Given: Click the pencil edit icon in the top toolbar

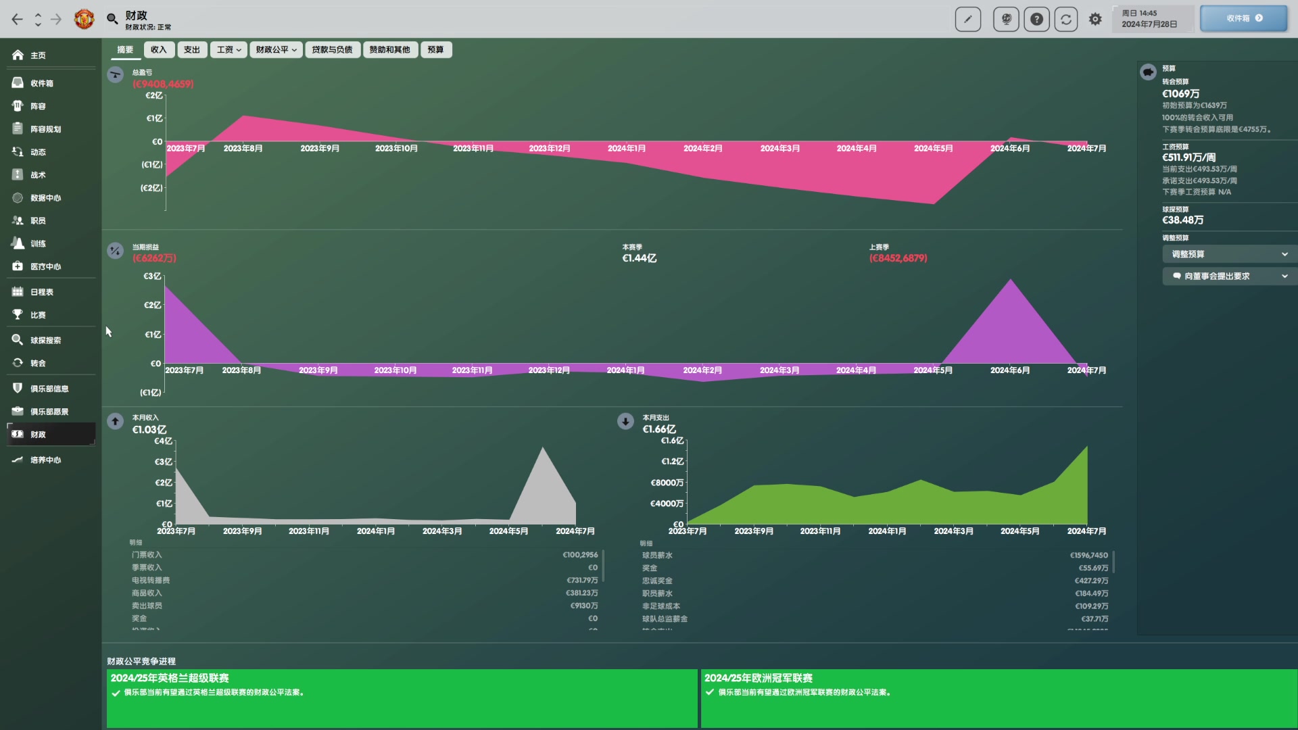Looking at the screenshot, I should (x=967, y=19).
